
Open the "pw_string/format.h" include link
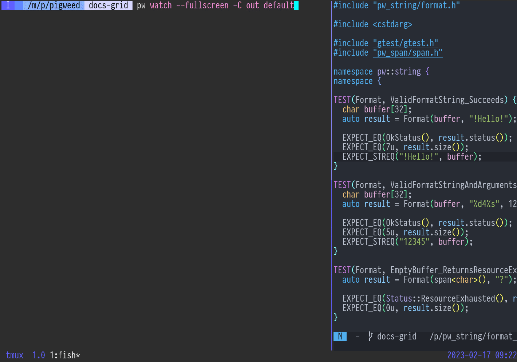(416, 5)
